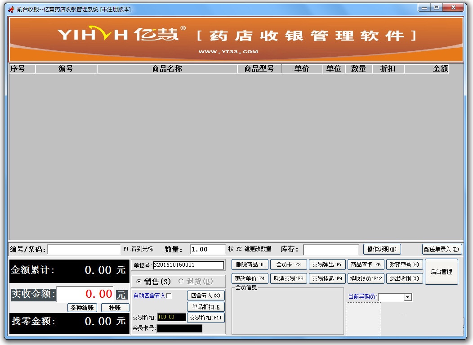Viewport: 473px width, 345px height.
Task: Click the 数量 column header
Action: pos(359,69)
